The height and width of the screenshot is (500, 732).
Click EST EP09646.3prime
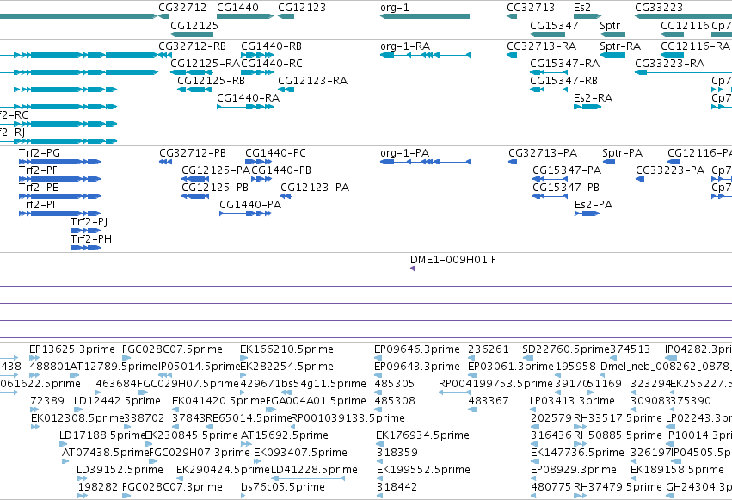(x=378, y=358)
